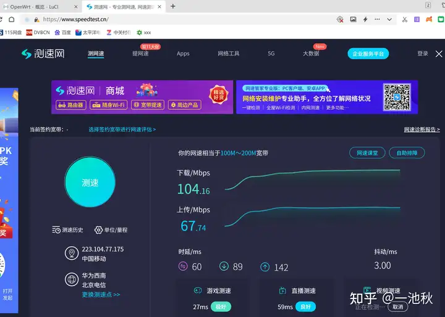
Task: Click the jitter value 3.00
Action: coord(383,265)
